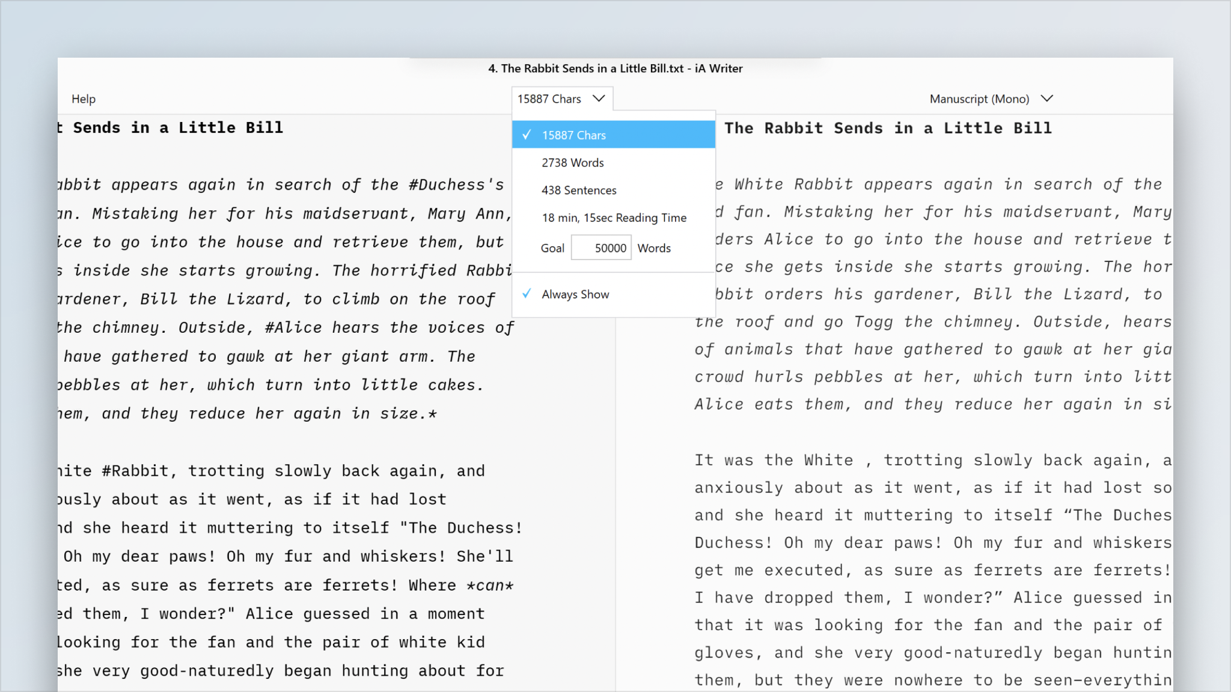Image resolution: width=1231 pixels, height=692 pixels.
Task: Expand the 15887 Chars stats dropdown
Action: point(561,99)
